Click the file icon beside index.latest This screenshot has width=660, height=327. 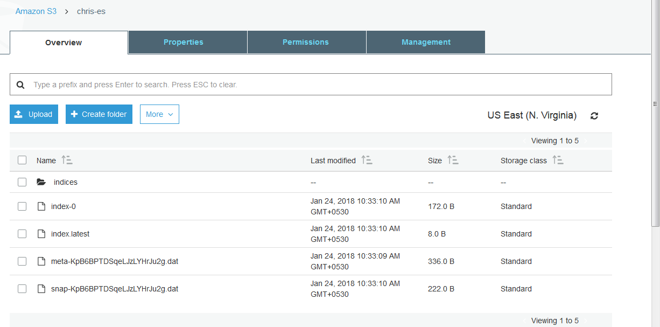[41, 233]
